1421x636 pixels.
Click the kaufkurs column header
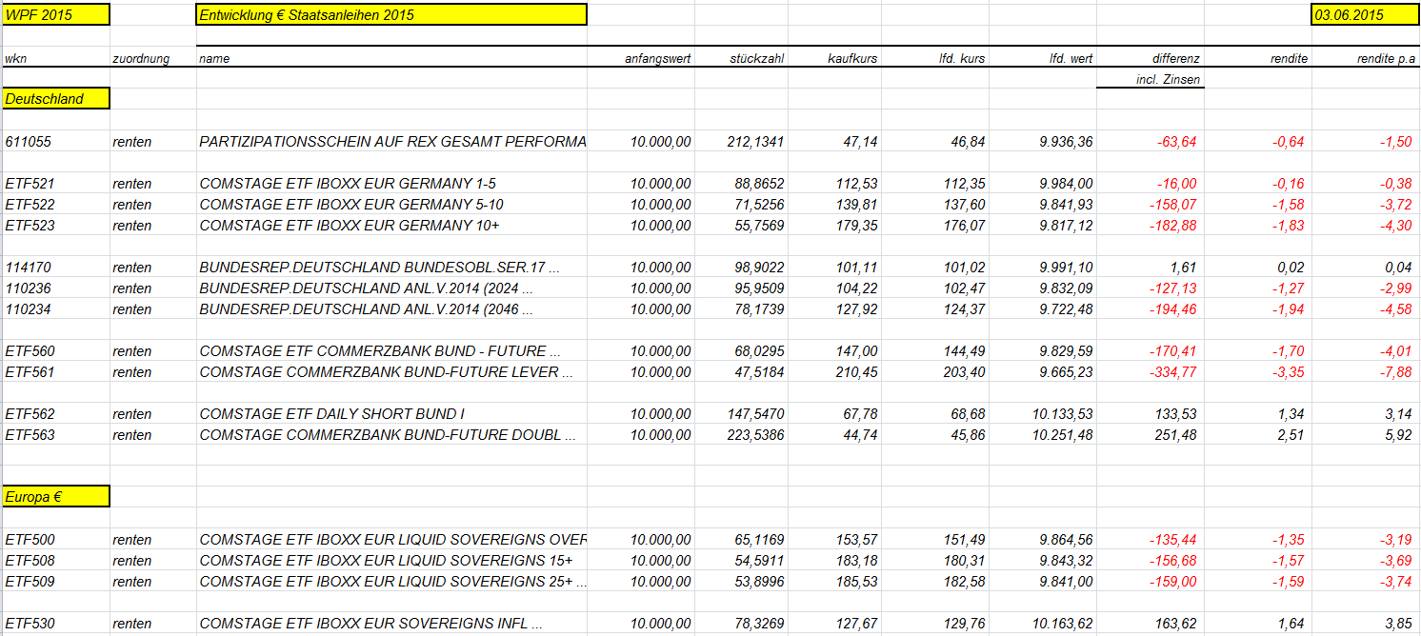835,58
